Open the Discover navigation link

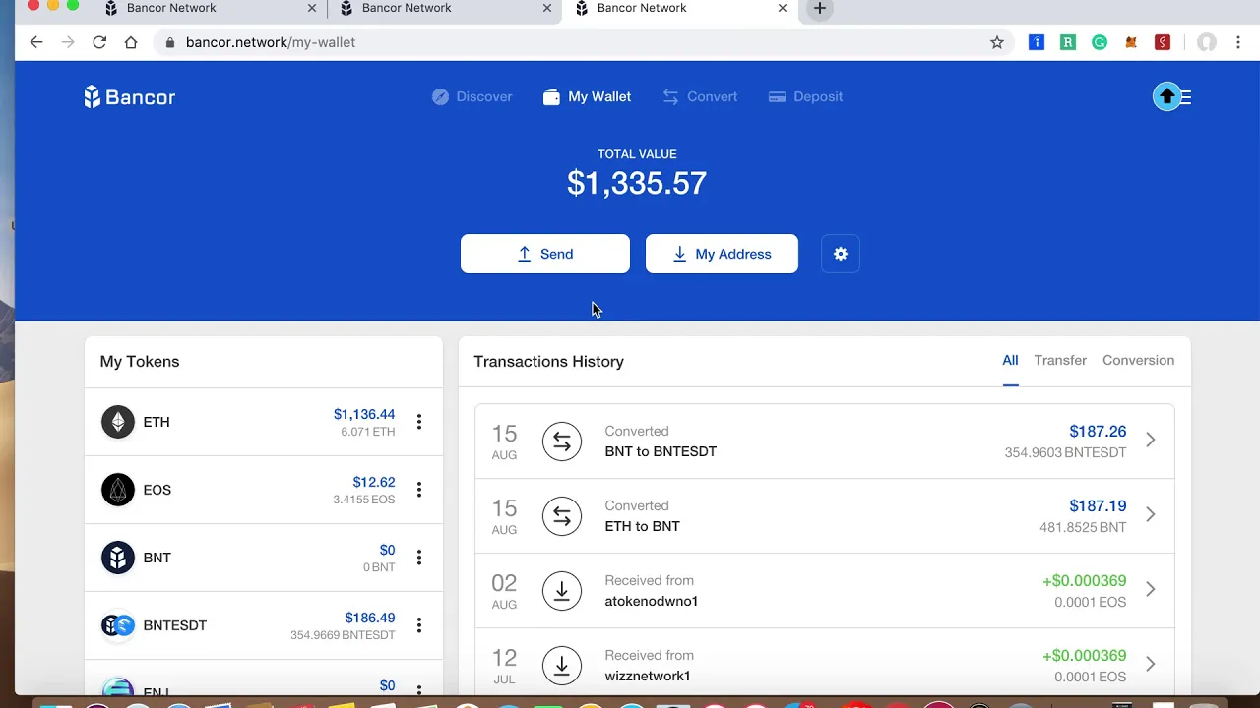[472, 96]
